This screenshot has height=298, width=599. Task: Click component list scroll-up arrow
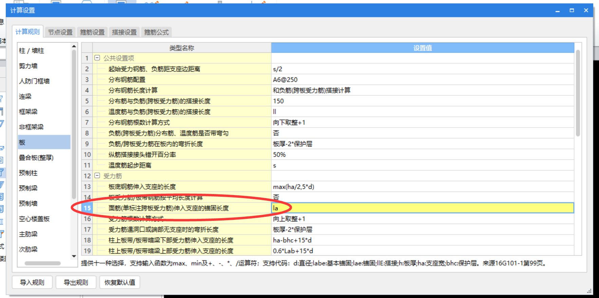tap(74, 46)
